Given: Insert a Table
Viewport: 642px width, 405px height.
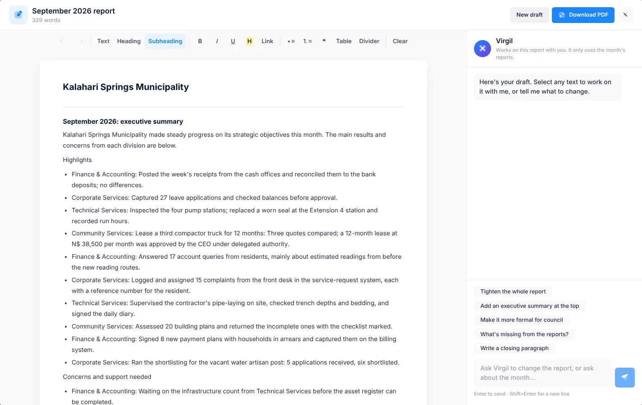Looking at the screenshot, I should coord(344,41).
